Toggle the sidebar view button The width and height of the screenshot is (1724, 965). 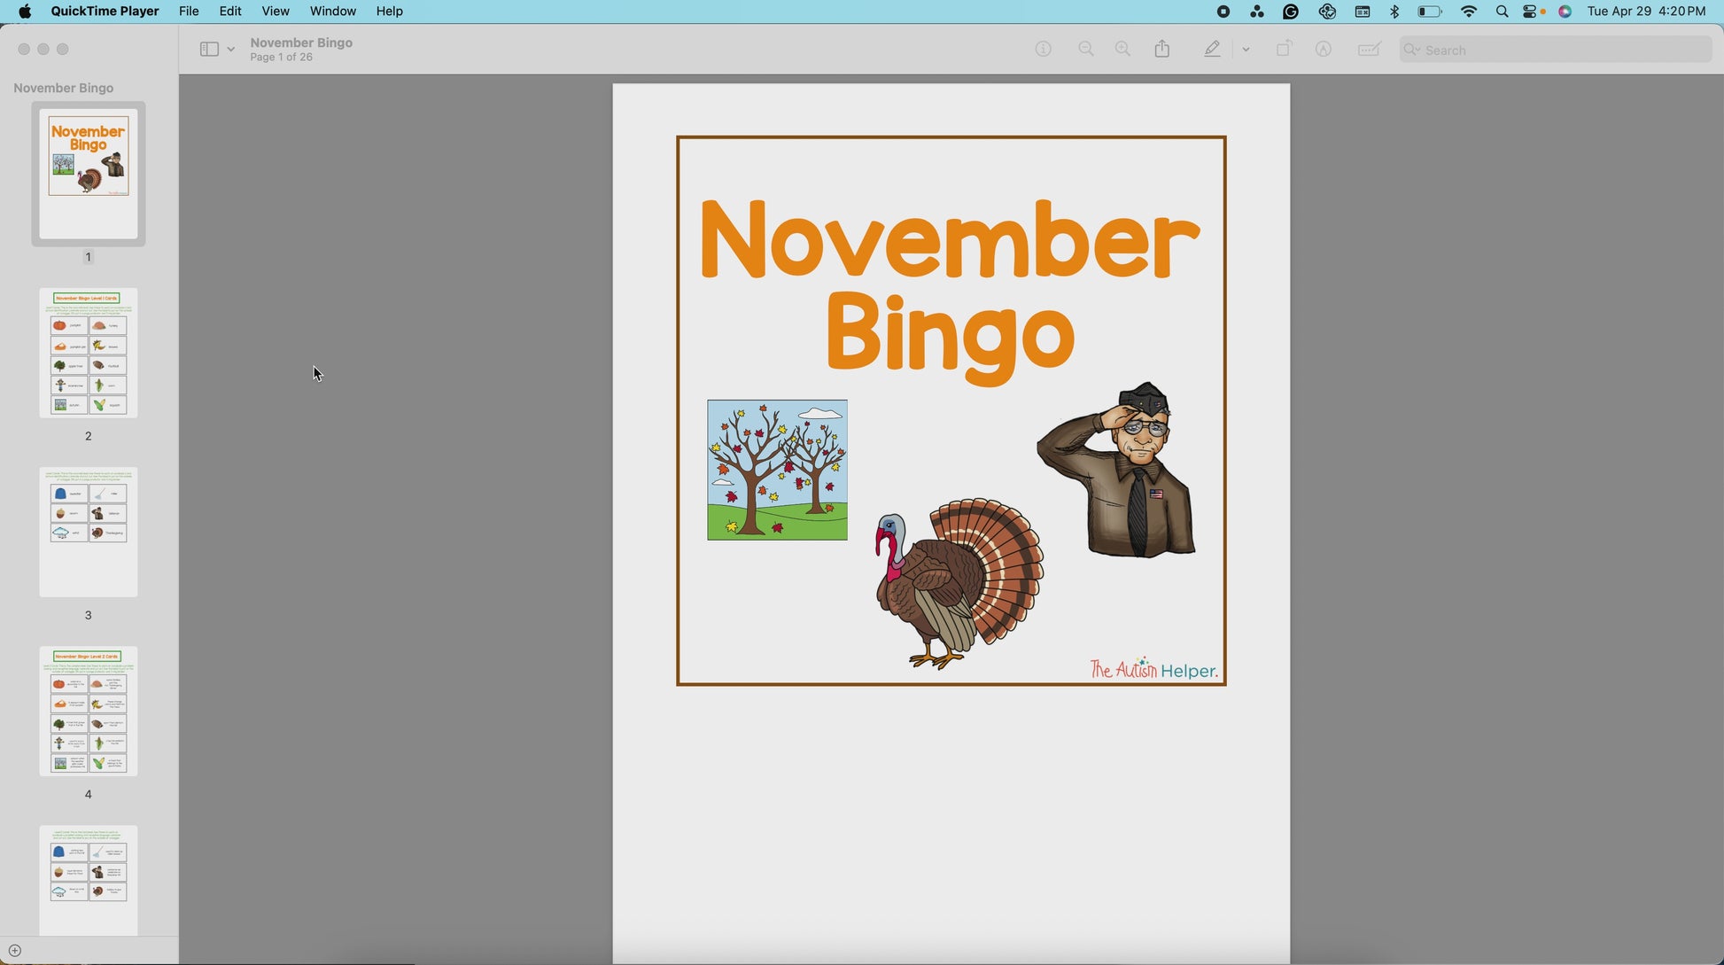click(x=209, y=50)
